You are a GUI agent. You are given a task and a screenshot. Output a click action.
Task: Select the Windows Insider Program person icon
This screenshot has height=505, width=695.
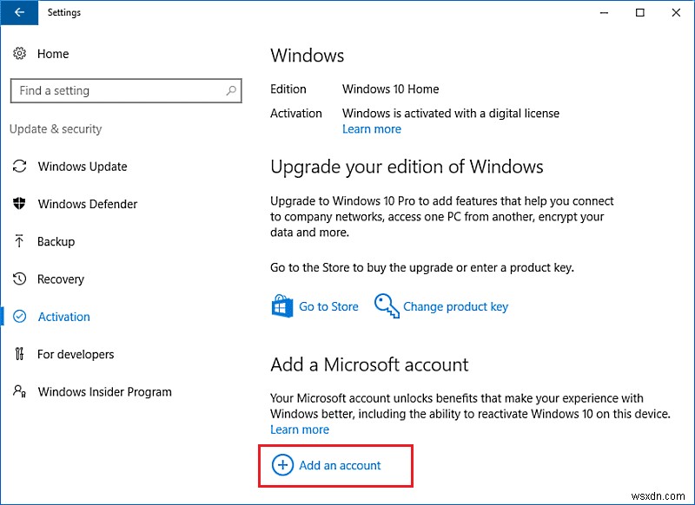click(x=19, y=391)
